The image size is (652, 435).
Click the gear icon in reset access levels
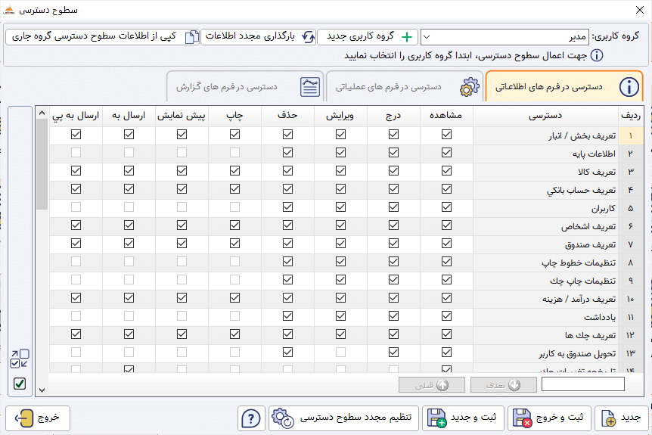point(283,418)
